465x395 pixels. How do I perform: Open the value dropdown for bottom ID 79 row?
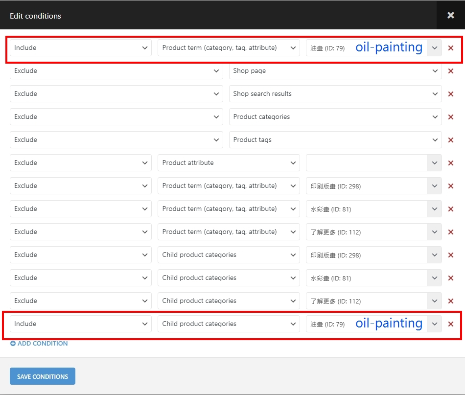tap(434, 324)
